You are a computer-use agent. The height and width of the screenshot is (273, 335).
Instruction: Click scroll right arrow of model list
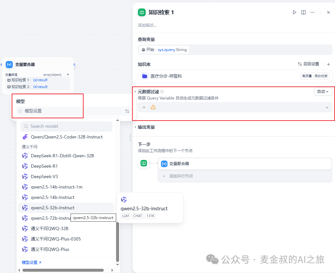point(113,270)
